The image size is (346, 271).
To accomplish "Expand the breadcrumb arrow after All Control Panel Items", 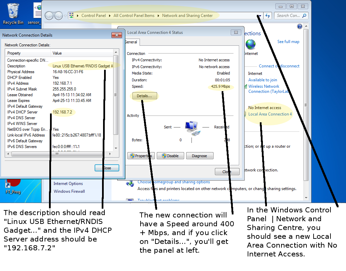I will point(158,16).
